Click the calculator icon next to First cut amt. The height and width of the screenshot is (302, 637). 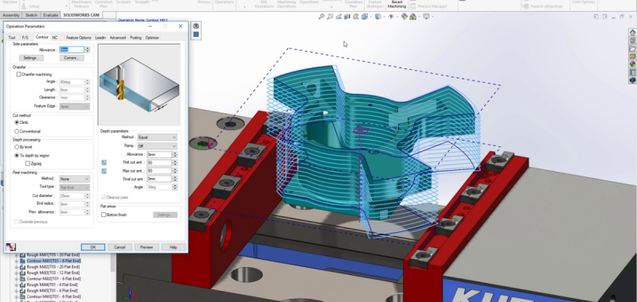click(104, 163)
